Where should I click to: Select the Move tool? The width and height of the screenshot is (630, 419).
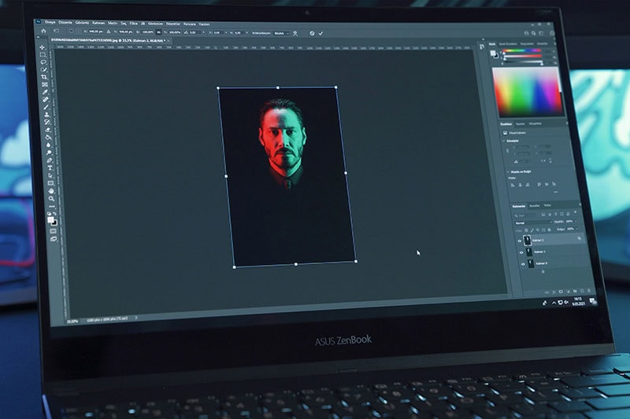(43, 47)
